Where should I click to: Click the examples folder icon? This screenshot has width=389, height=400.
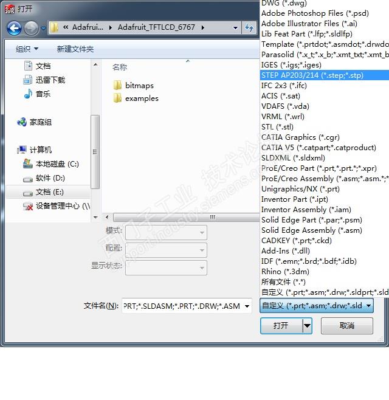pos(117,98)
